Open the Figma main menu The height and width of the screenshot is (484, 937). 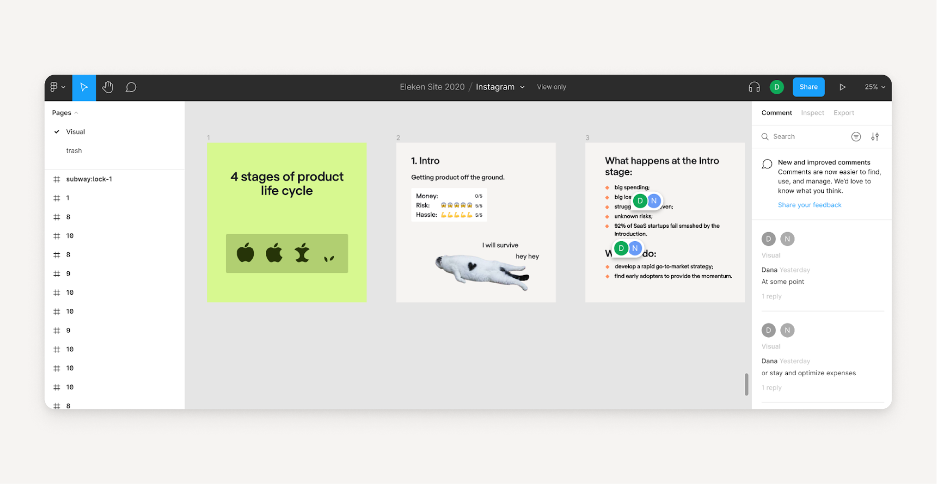tap(57, 87)
